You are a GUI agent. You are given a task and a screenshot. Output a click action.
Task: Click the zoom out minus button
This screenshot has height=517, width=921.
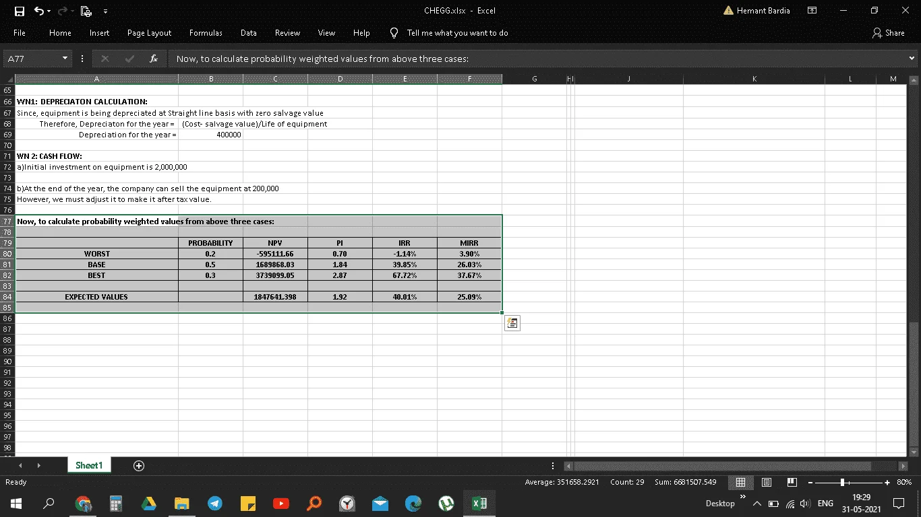click(811, 482)
